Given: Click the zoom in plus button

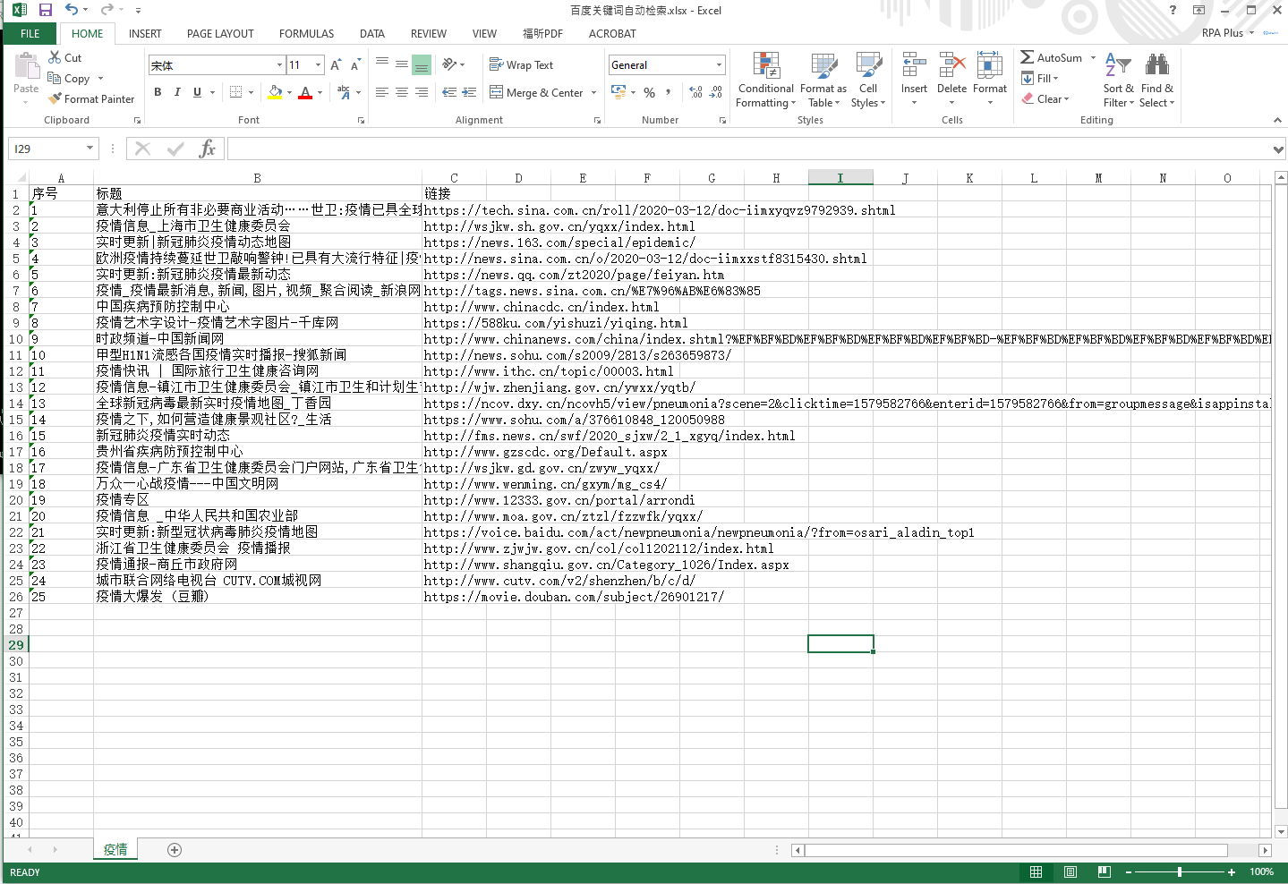Looking at the screenshot, I should [1232, 872].
